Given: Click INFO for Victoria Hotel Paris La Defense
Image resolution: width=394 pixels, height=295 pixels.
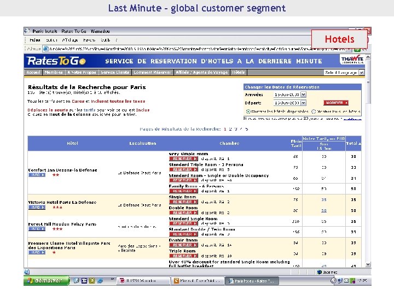Looking at the screenshot, I should pyautogui.click(x=37, y=207).
